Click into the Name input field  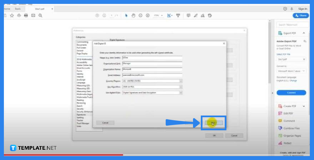pyautogui.click(x=152, y=57)
